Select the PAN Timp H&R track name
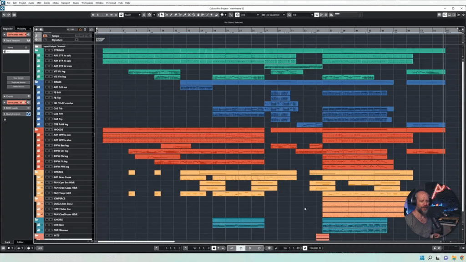This screenshot has height=262, width=466. click(62, 193)
